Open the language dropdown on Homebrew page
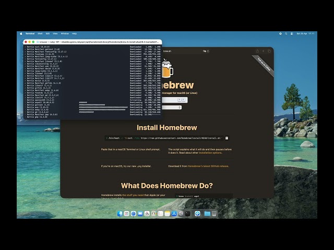This screenshot has height=250, width=334. [x=172, y=107]
